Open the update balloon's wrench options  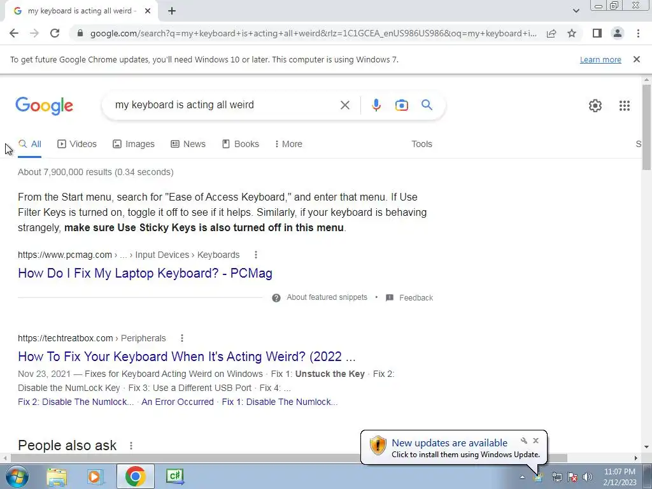coord(524,441)
